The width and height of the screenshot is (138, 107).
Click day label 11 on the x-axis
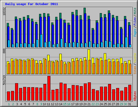click(49, 104)
